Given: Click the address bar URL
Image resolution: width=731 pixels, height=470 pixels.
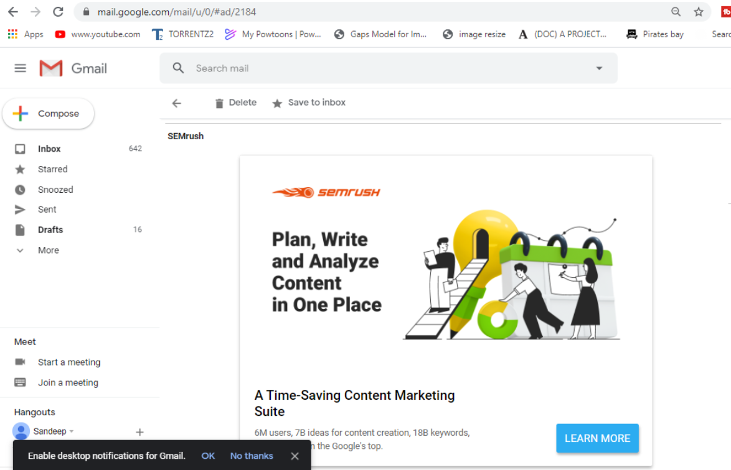Looking at the screenshot, I should 177,12.
